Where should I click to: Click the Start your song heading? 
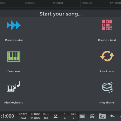(61, 14)
